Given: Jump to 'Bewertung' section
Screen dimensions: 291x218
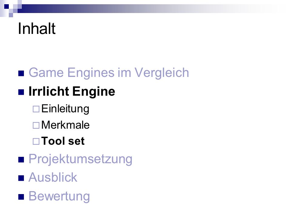Looking at the screenshot, I should point(59,196).
